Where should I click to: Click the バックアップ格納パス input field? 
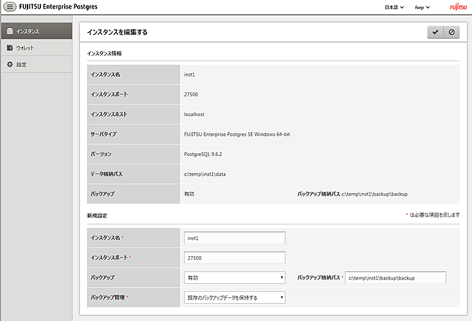click(x=395, y=278)
